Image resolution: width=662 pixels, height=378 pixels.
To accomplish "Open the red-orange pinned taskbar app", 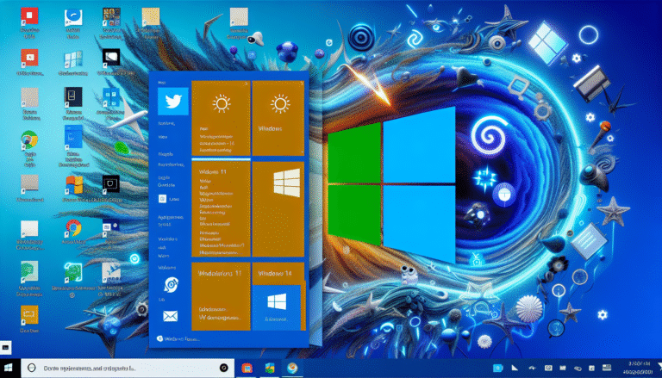I will 247,369.
